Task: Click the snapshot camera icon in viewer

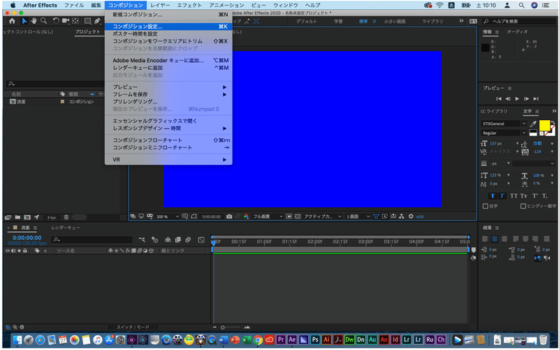Action: click(x=229, y=217)
